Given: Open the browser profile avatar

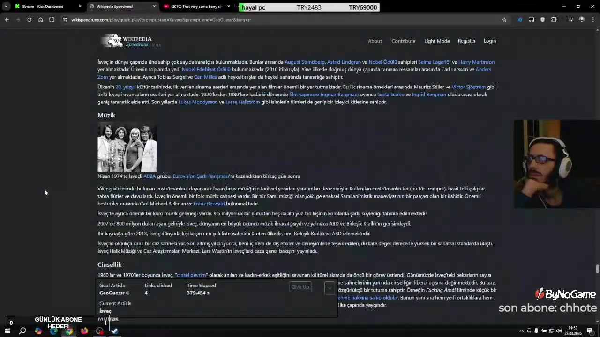Looking at the screenshot, I should (x=582, y=20).
